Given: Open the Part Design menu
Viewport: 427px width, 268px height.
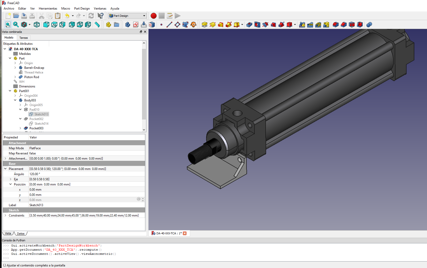Looking at the screenshot, I should coord(82,9).
